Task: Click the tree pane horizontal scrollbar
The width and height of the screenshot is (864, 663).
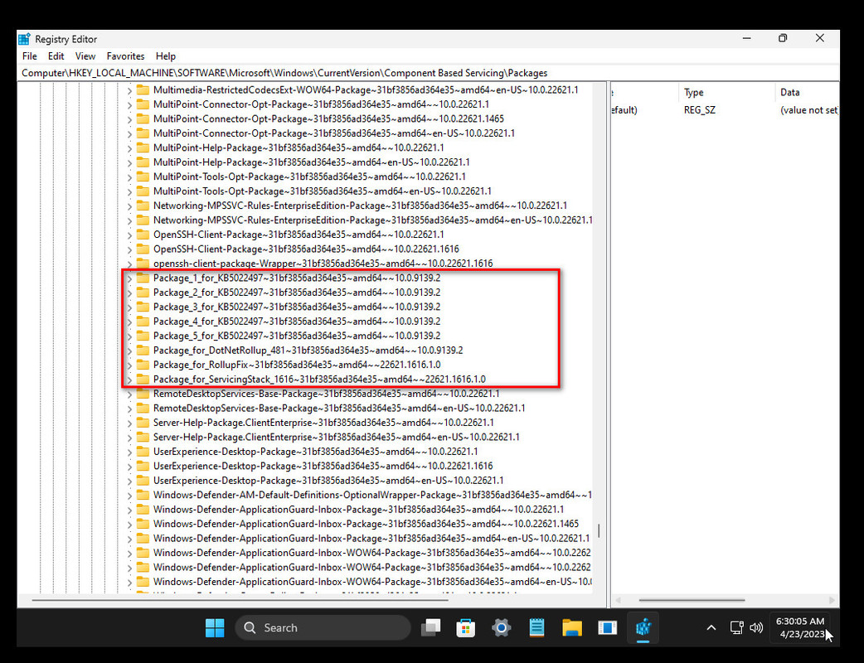Action: pyautogui.click(x=240, y=600)
